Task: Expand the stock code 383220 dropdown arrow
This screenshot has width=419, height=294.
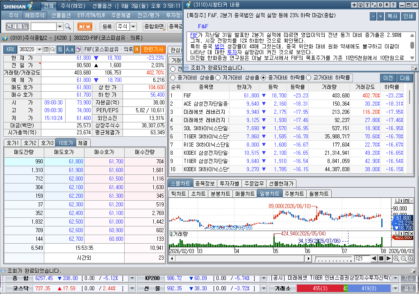Action: coord(39,50)
